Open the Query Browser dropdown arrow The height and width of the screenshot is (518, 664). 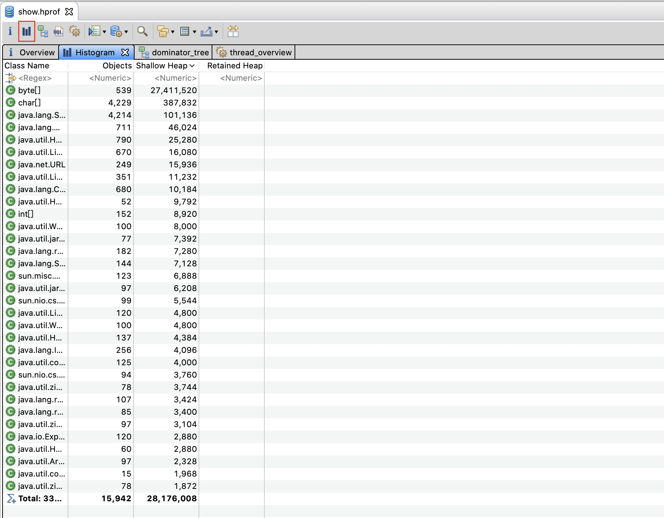coord(126,32)
